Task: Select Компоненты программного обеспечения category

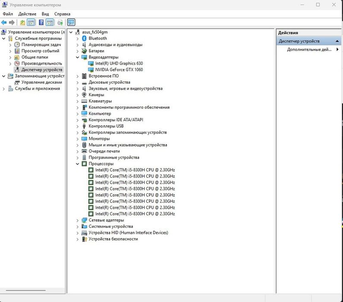Action: click(129, 107)
